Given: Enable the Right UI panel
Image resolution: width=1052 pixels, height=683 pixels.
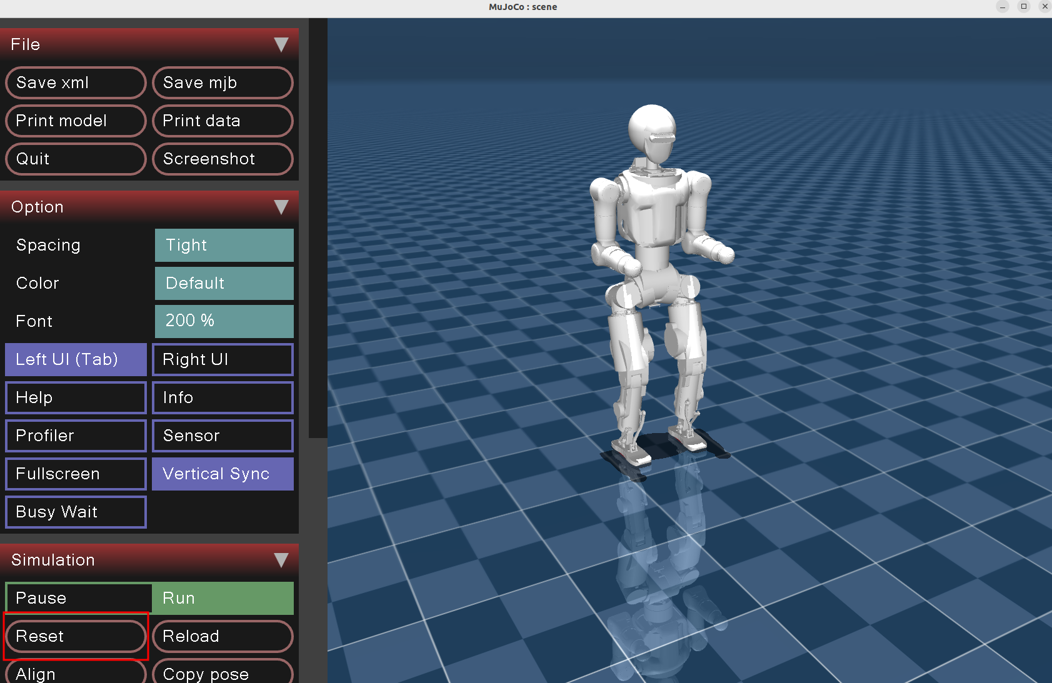Looking at the screenshot, I should 223,359.
